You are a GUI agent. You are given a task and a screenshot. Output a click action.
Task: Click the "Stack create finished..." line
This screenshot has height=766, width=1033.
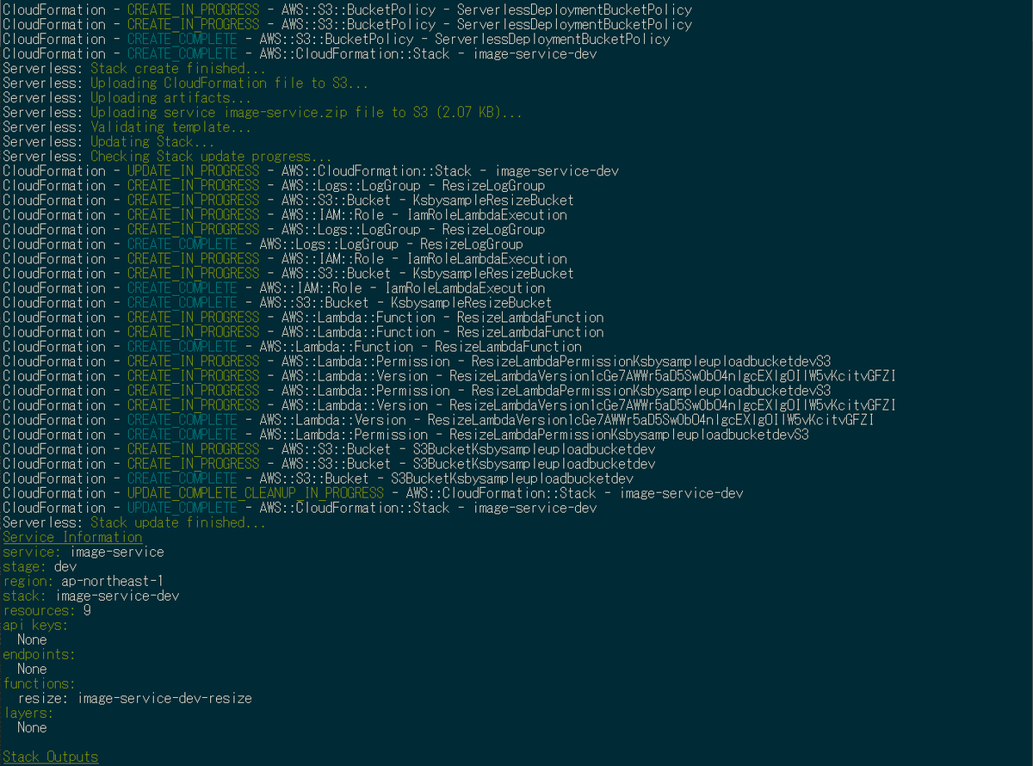tap(134, 68)
